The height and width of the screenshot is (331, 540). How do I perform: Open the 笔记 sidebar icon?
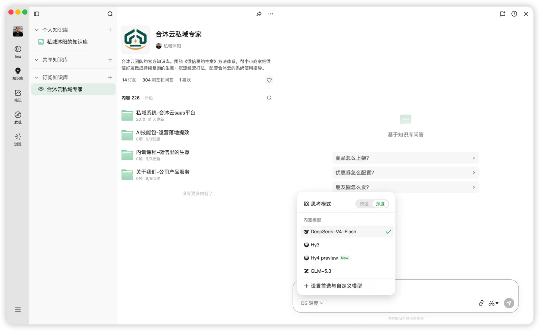click(18, 95)
